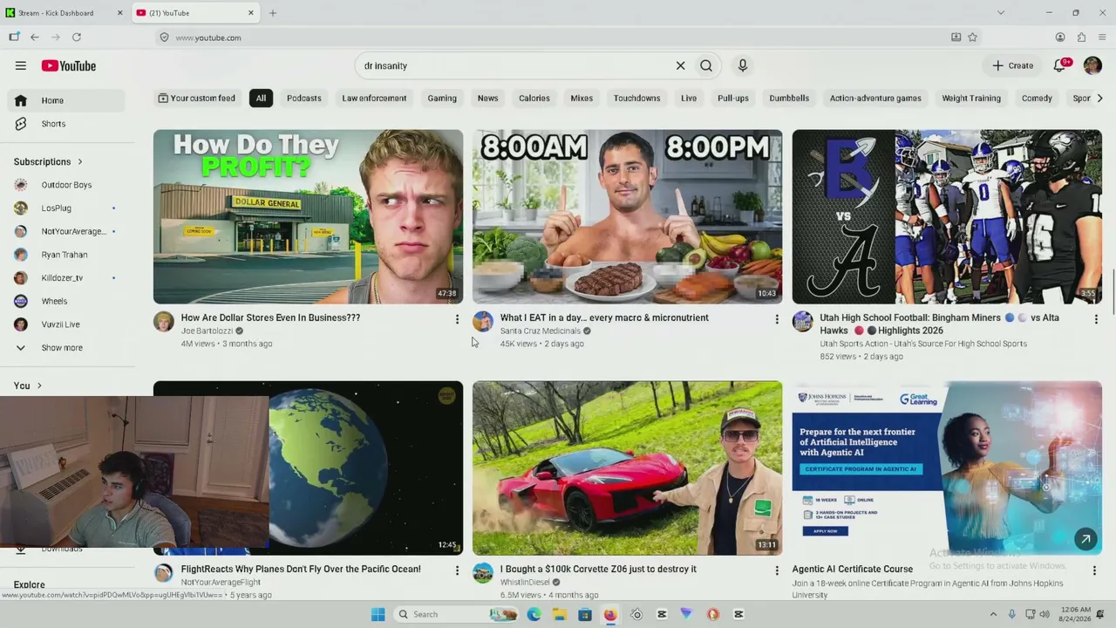Open more options for FlightReacts video
The height and width of the screenshot is (628, 1116).
click(457, 570)
